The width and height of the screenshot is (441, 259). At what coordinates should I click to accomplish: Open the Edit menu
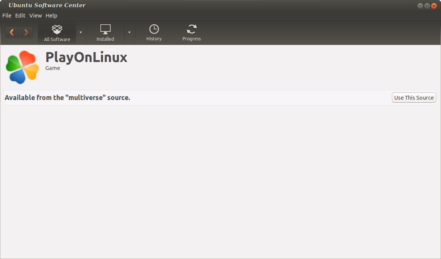click(x=20, y=16)
